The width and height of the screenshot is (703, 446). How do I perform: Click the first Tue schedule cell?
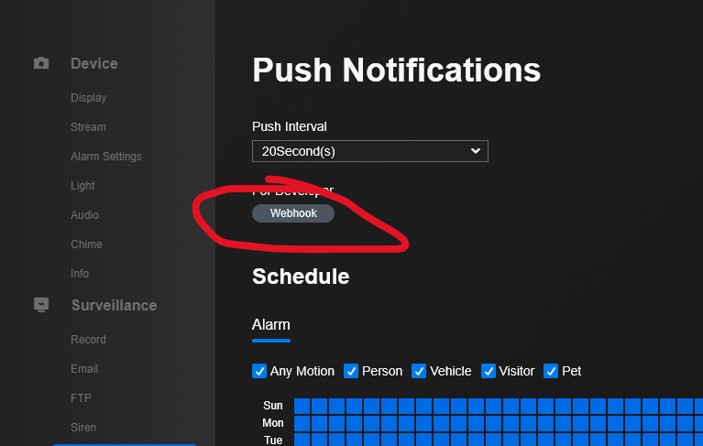302,440
